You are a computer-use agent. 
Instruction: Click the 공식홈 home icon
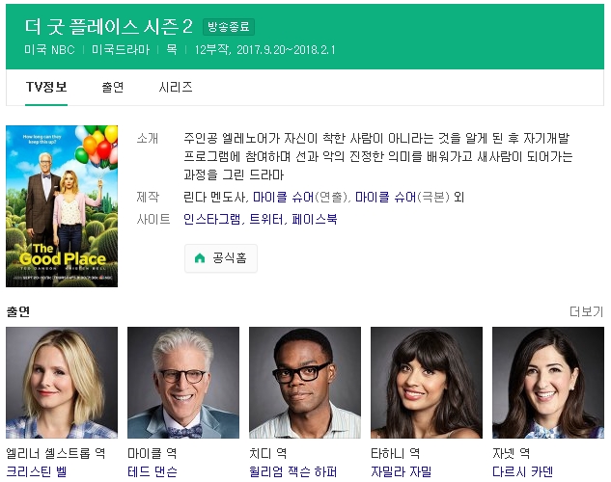click(x=200, y=258)
